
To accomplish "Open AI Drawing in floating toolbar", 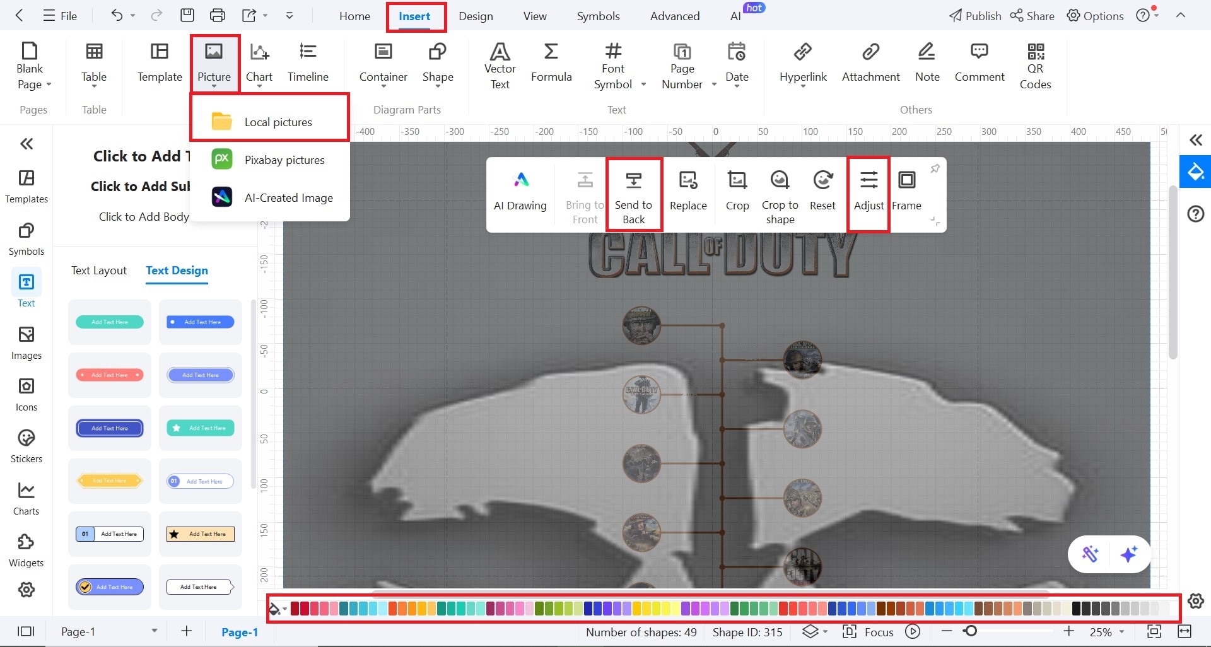I will pos(520,192).
